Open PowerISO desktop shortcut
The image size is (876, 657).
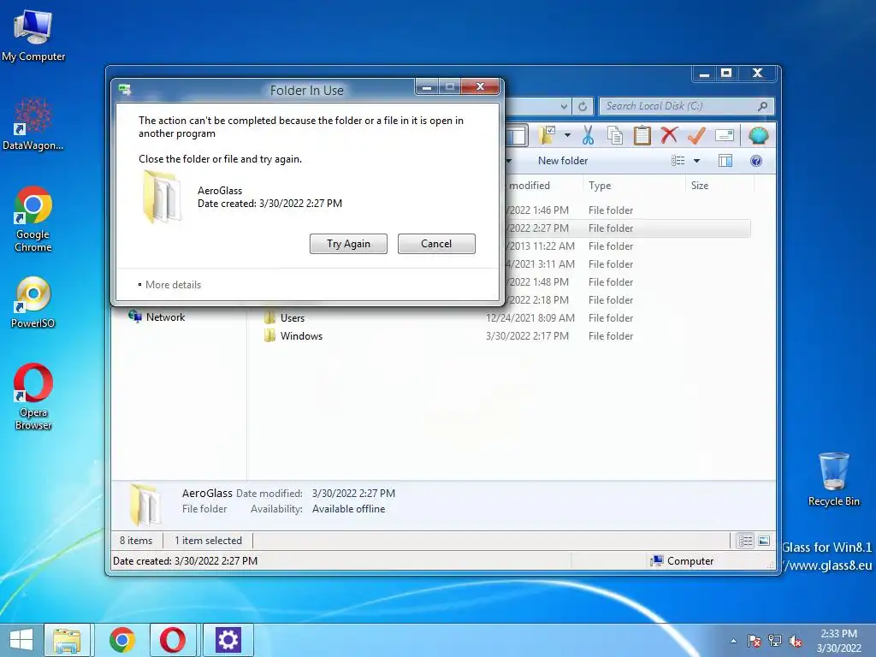coord(33,302)
